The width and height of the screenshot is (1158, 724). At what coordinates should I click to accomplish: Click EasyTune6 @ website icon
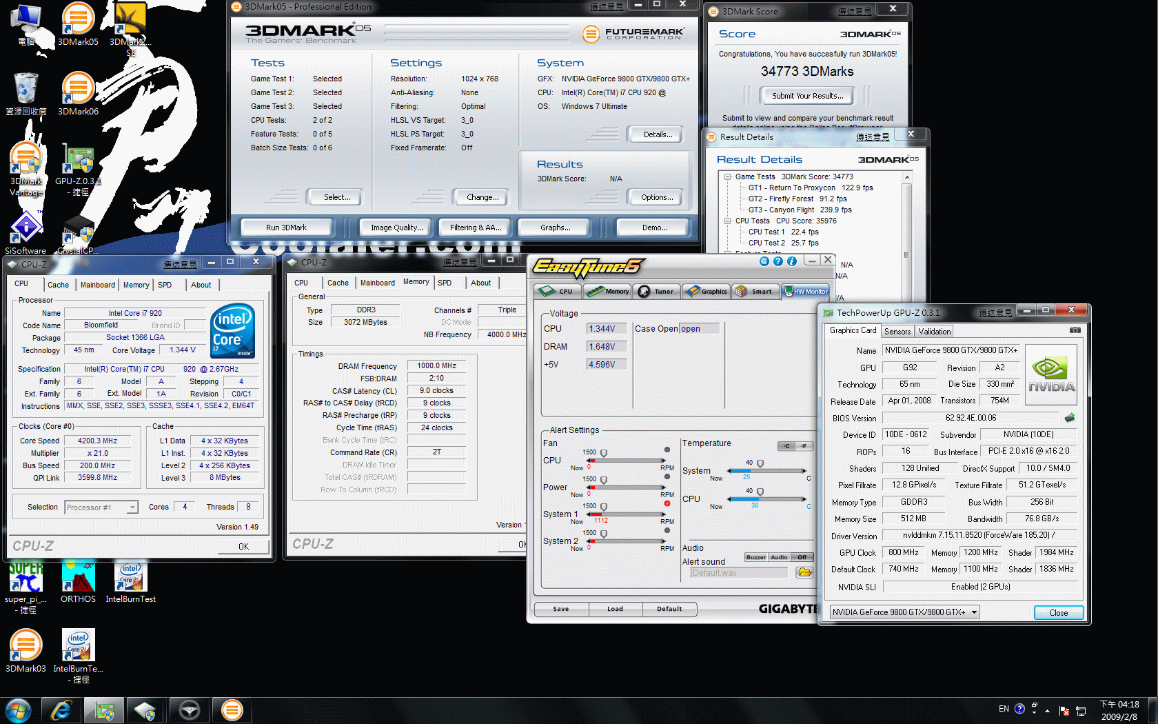(764, 261)
